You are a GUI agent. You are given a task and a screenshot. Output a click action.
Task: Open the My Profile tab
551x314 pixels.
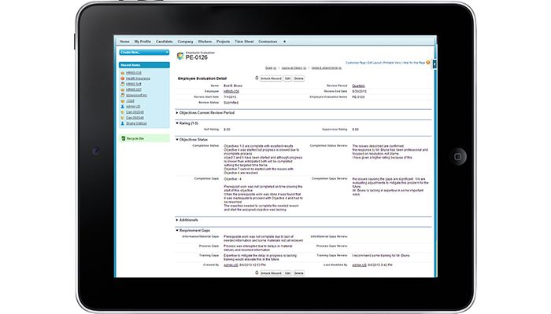point(142,42)
